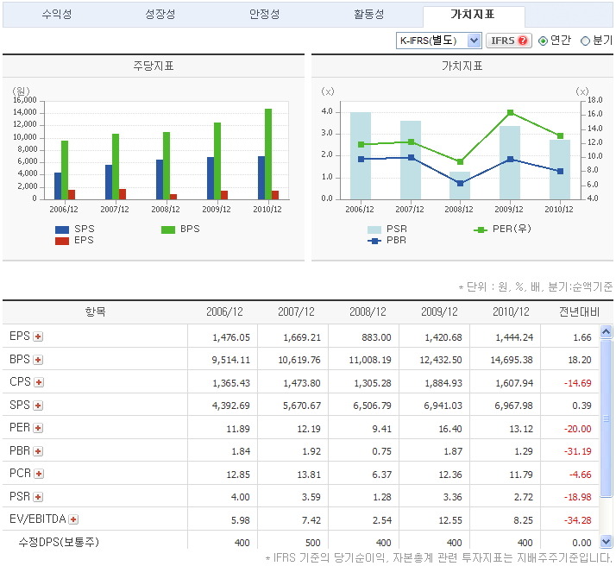Open the 활동성 tab

coord(369,16)
